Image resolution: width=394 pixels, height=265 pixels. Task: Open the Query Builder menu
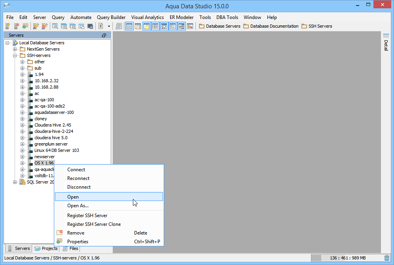pos(111,17)
